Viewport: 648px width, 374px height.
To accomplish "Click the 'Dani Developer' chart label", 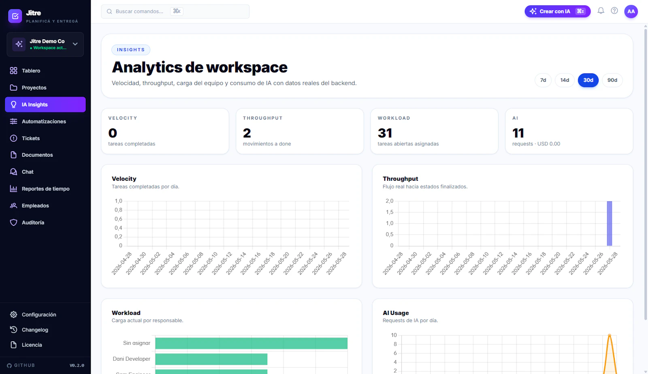I will pyautogui.click(x=132, y=359).
